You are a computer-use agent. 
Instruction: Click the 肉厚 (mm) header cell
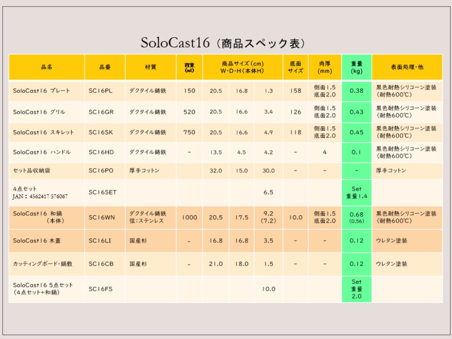pos(325,67)
